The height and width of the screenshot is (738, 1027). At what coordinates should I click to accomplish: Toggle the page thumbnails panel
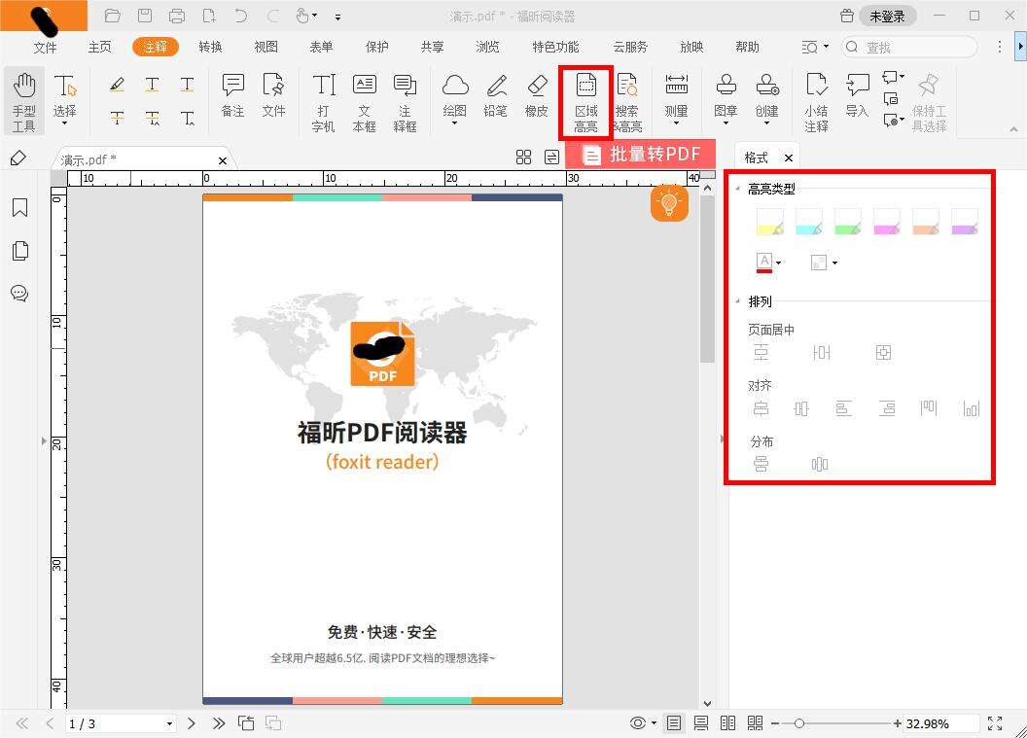(19, 250)
